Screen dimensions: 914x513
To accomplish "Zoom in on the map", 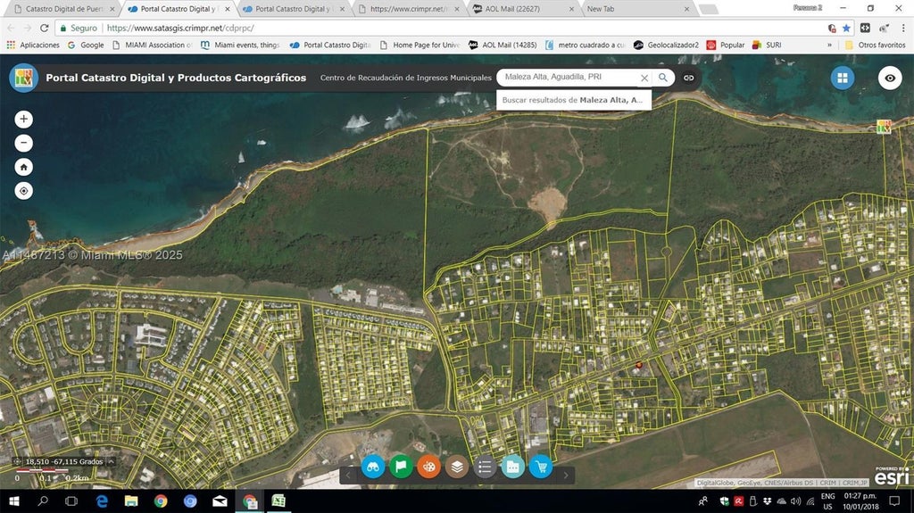I will pos(23,119).
